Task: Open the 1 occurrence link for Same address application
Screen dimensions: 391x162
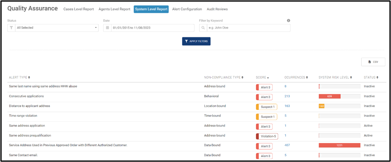Action: (285, 126)
